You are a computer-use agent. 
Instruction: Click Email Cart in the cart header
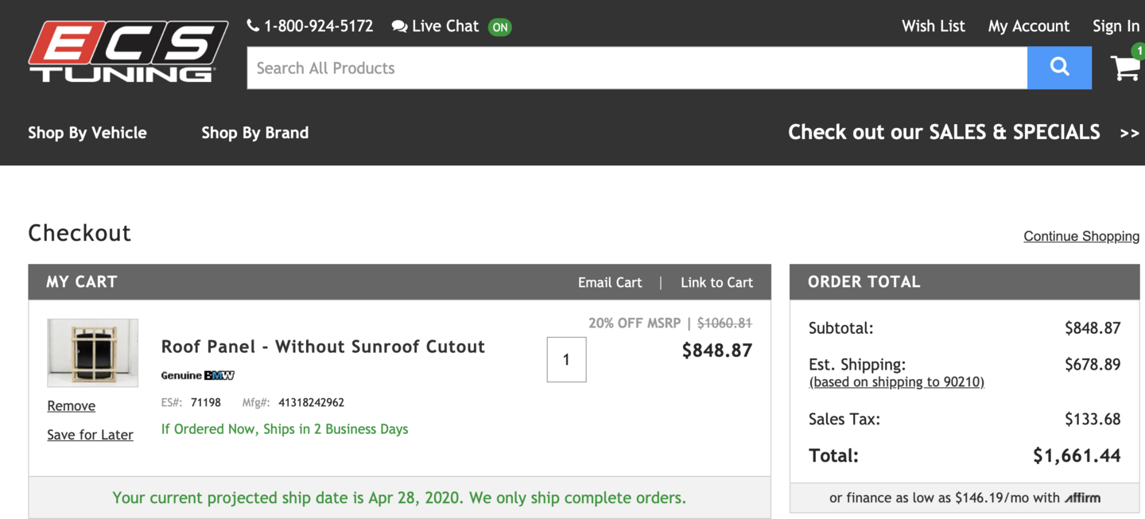[609, 282]
